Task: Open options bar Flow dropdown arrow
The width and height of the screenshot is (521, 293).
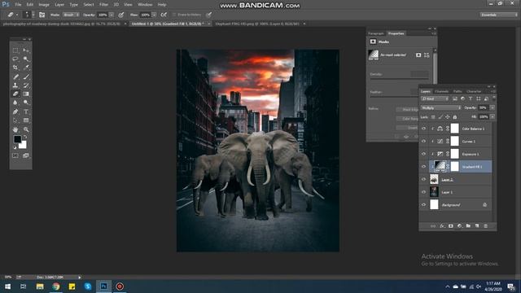Action: [x=154, y=15]
